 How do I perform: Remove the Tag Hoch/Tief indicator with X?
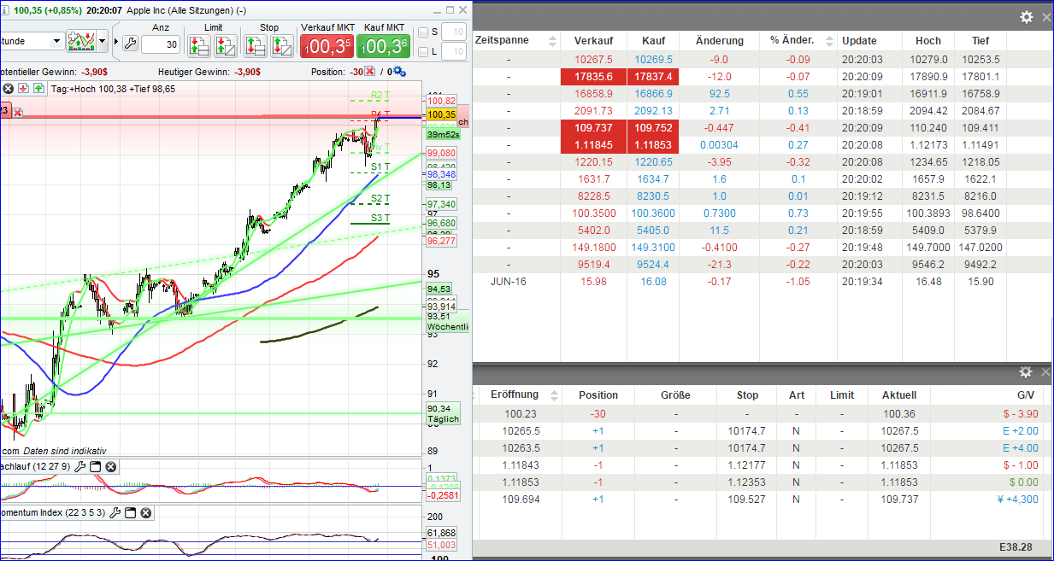8,89
